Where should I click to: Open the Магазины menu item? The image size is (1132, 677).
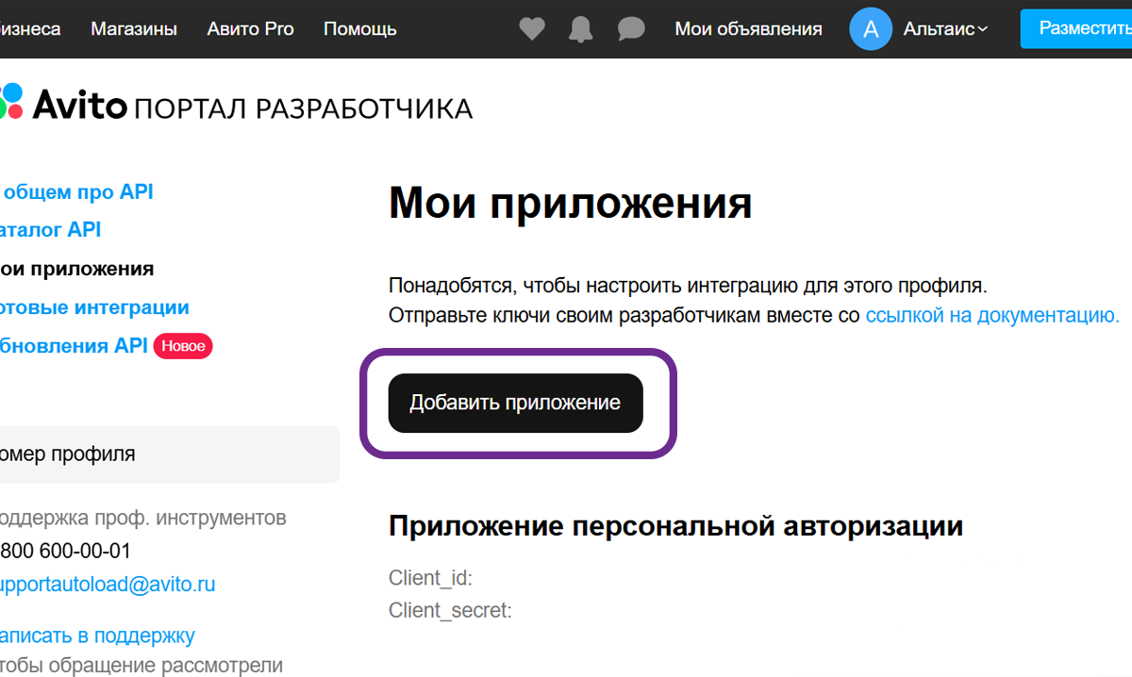click(134, 29)
